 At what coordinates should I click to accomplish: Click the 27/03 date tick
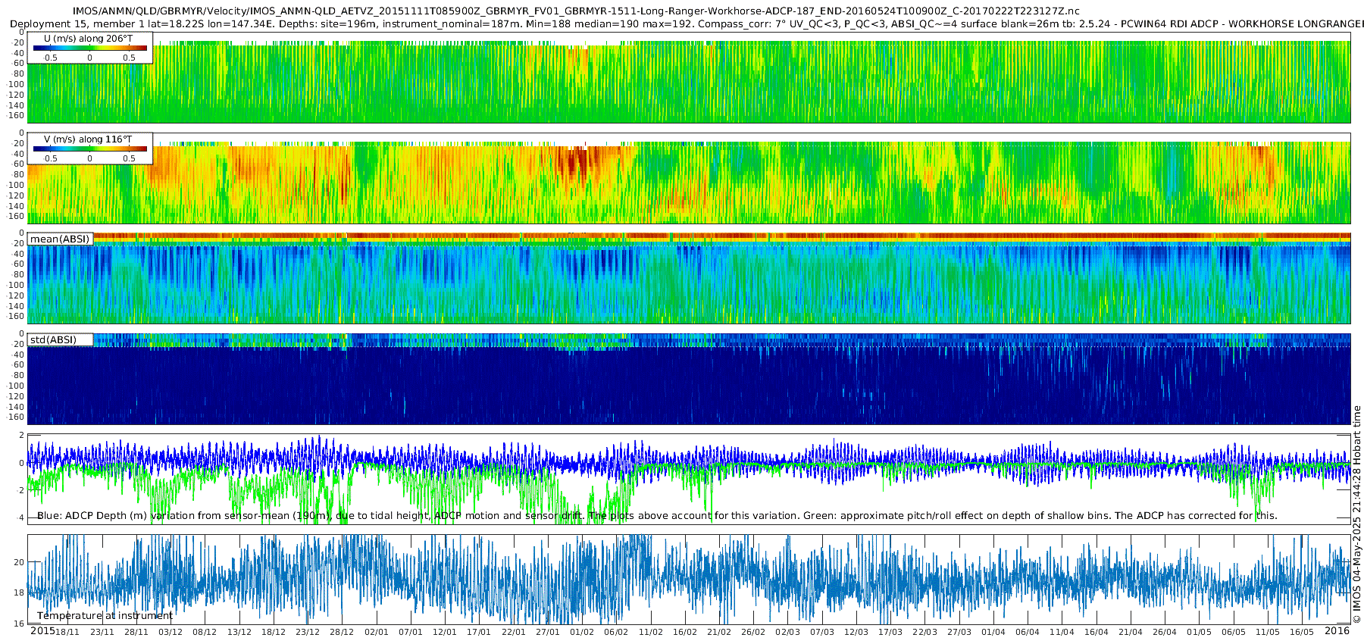click(959, 632)
